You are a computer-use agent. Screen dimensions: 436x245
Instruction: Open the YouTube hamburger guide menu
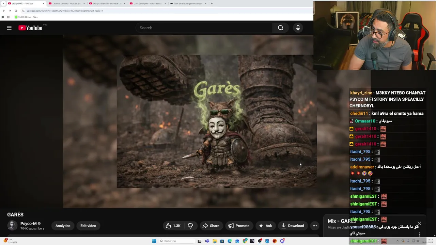(x=9, y=28)
